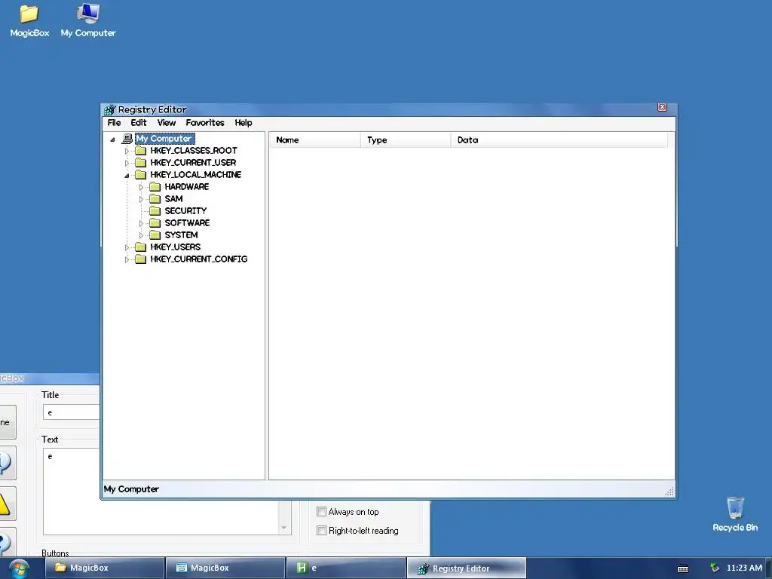Switch to MagicBox application taskbar button
Viewport: 772px width, 579px height.
click(x=225, y=568)
